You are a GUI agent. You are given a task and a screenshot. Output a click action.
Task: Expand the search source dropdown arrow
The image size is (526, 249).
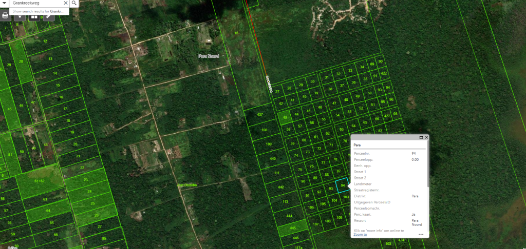click(x=4, y=4)
